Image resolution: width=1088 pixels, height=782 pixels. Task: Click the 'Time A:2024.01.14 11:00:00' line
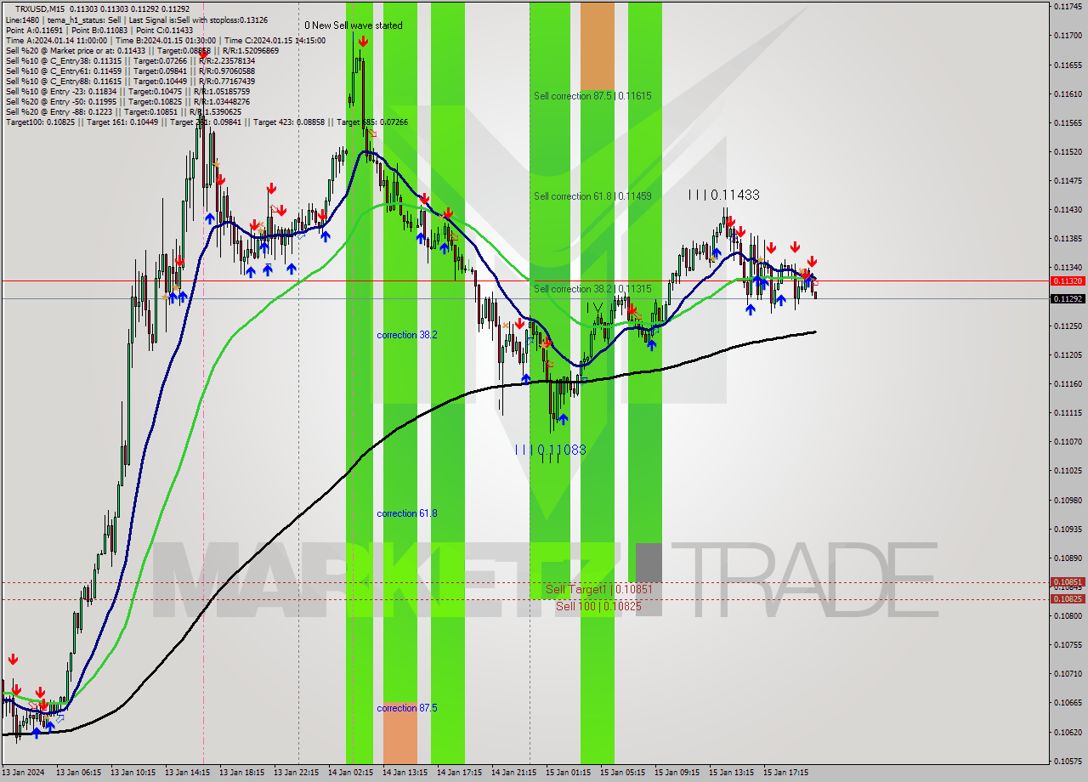click(x=167, y=40)
